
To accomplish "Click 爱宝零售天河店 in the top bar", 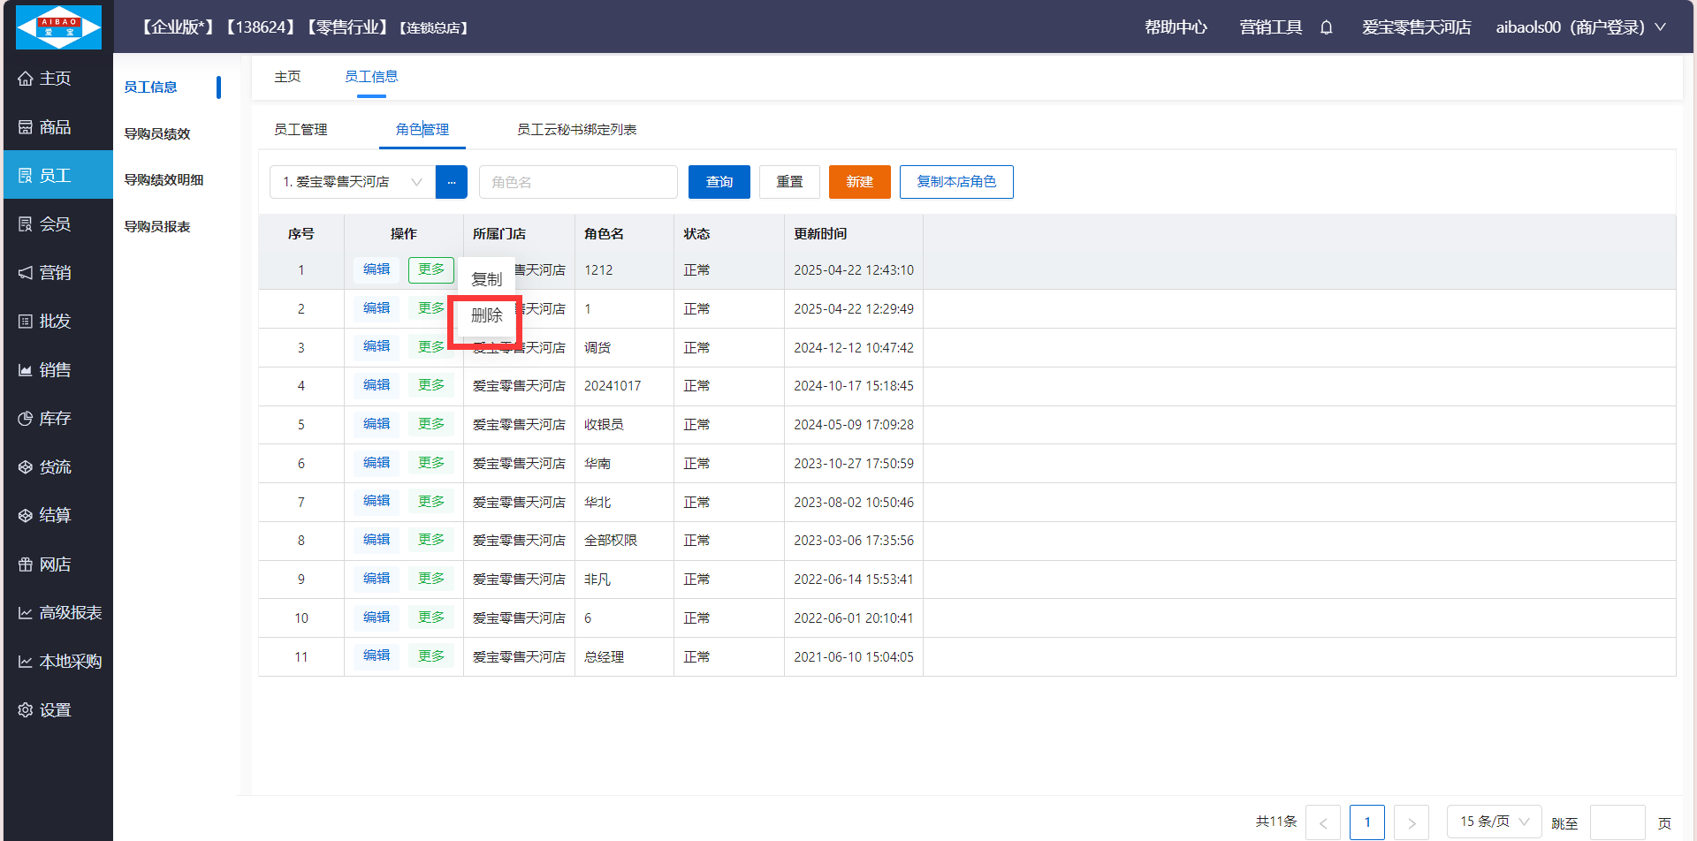I will (1417, 27).
